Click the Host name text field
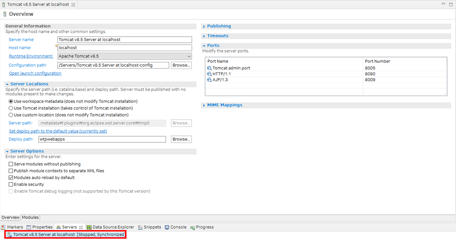 125,48
